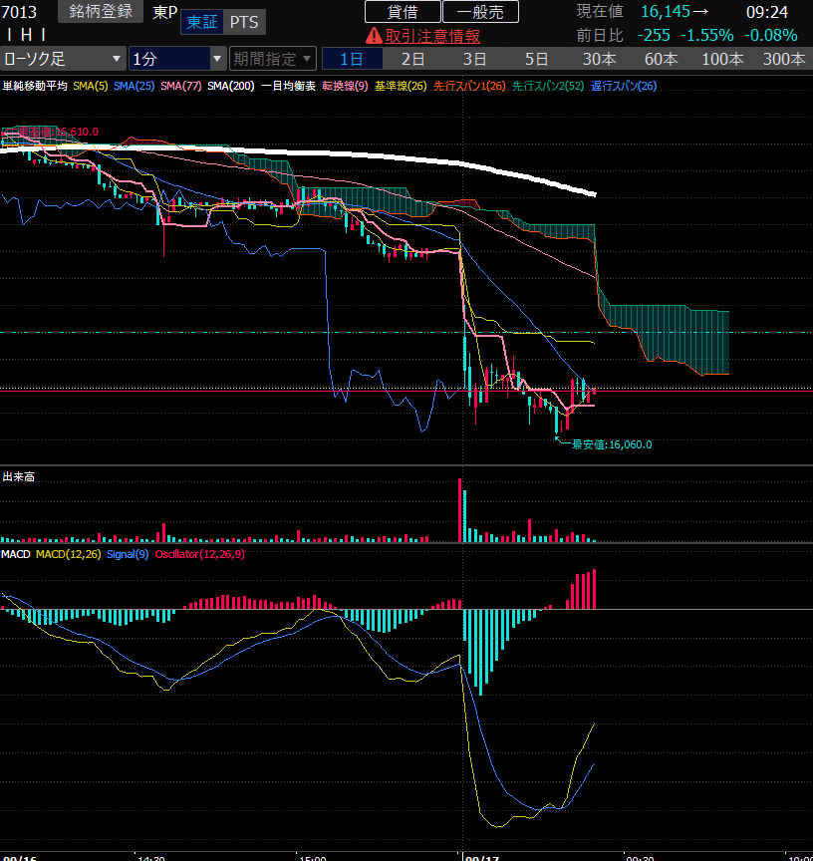This screenshot has height=861, width=813.
Task: Choose the 30本 bar count
Action: [x=599, y=59]
